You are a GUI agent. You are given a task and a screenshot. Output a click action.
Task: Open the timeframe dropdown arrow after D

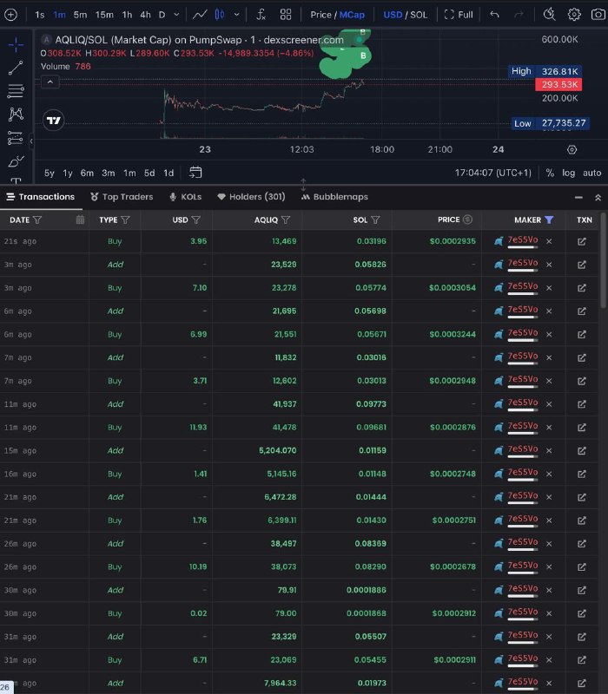177,15
